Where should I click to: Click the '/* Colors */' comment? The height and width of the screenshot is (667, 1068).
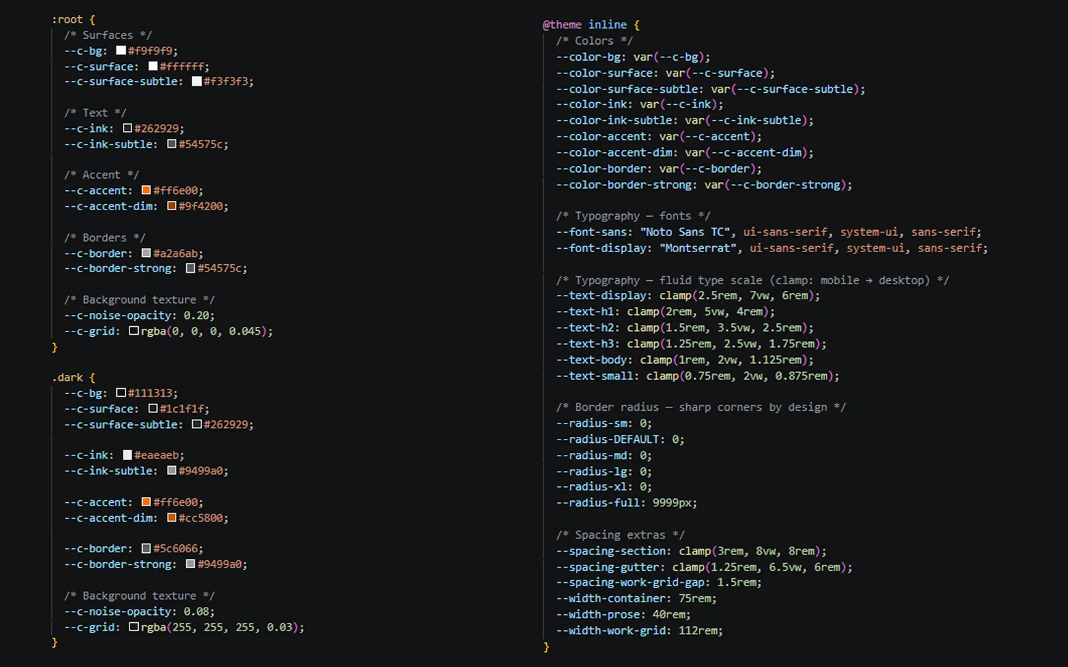[x=595, y=41]
